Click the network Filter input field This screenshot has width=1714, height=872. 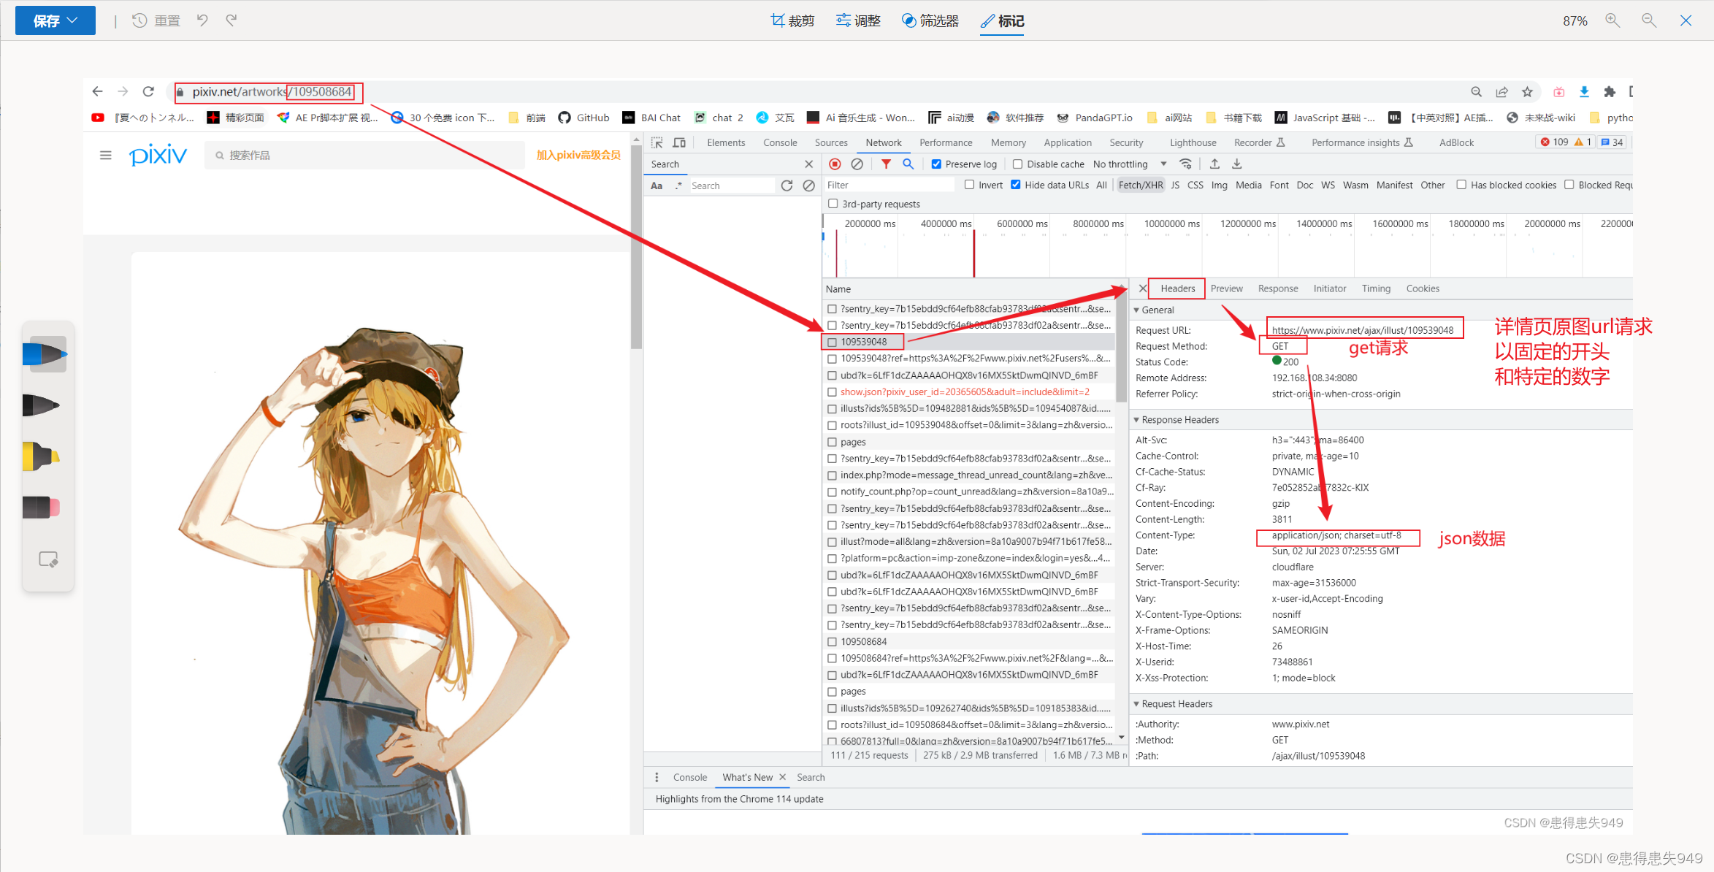[x=889, y=185]
